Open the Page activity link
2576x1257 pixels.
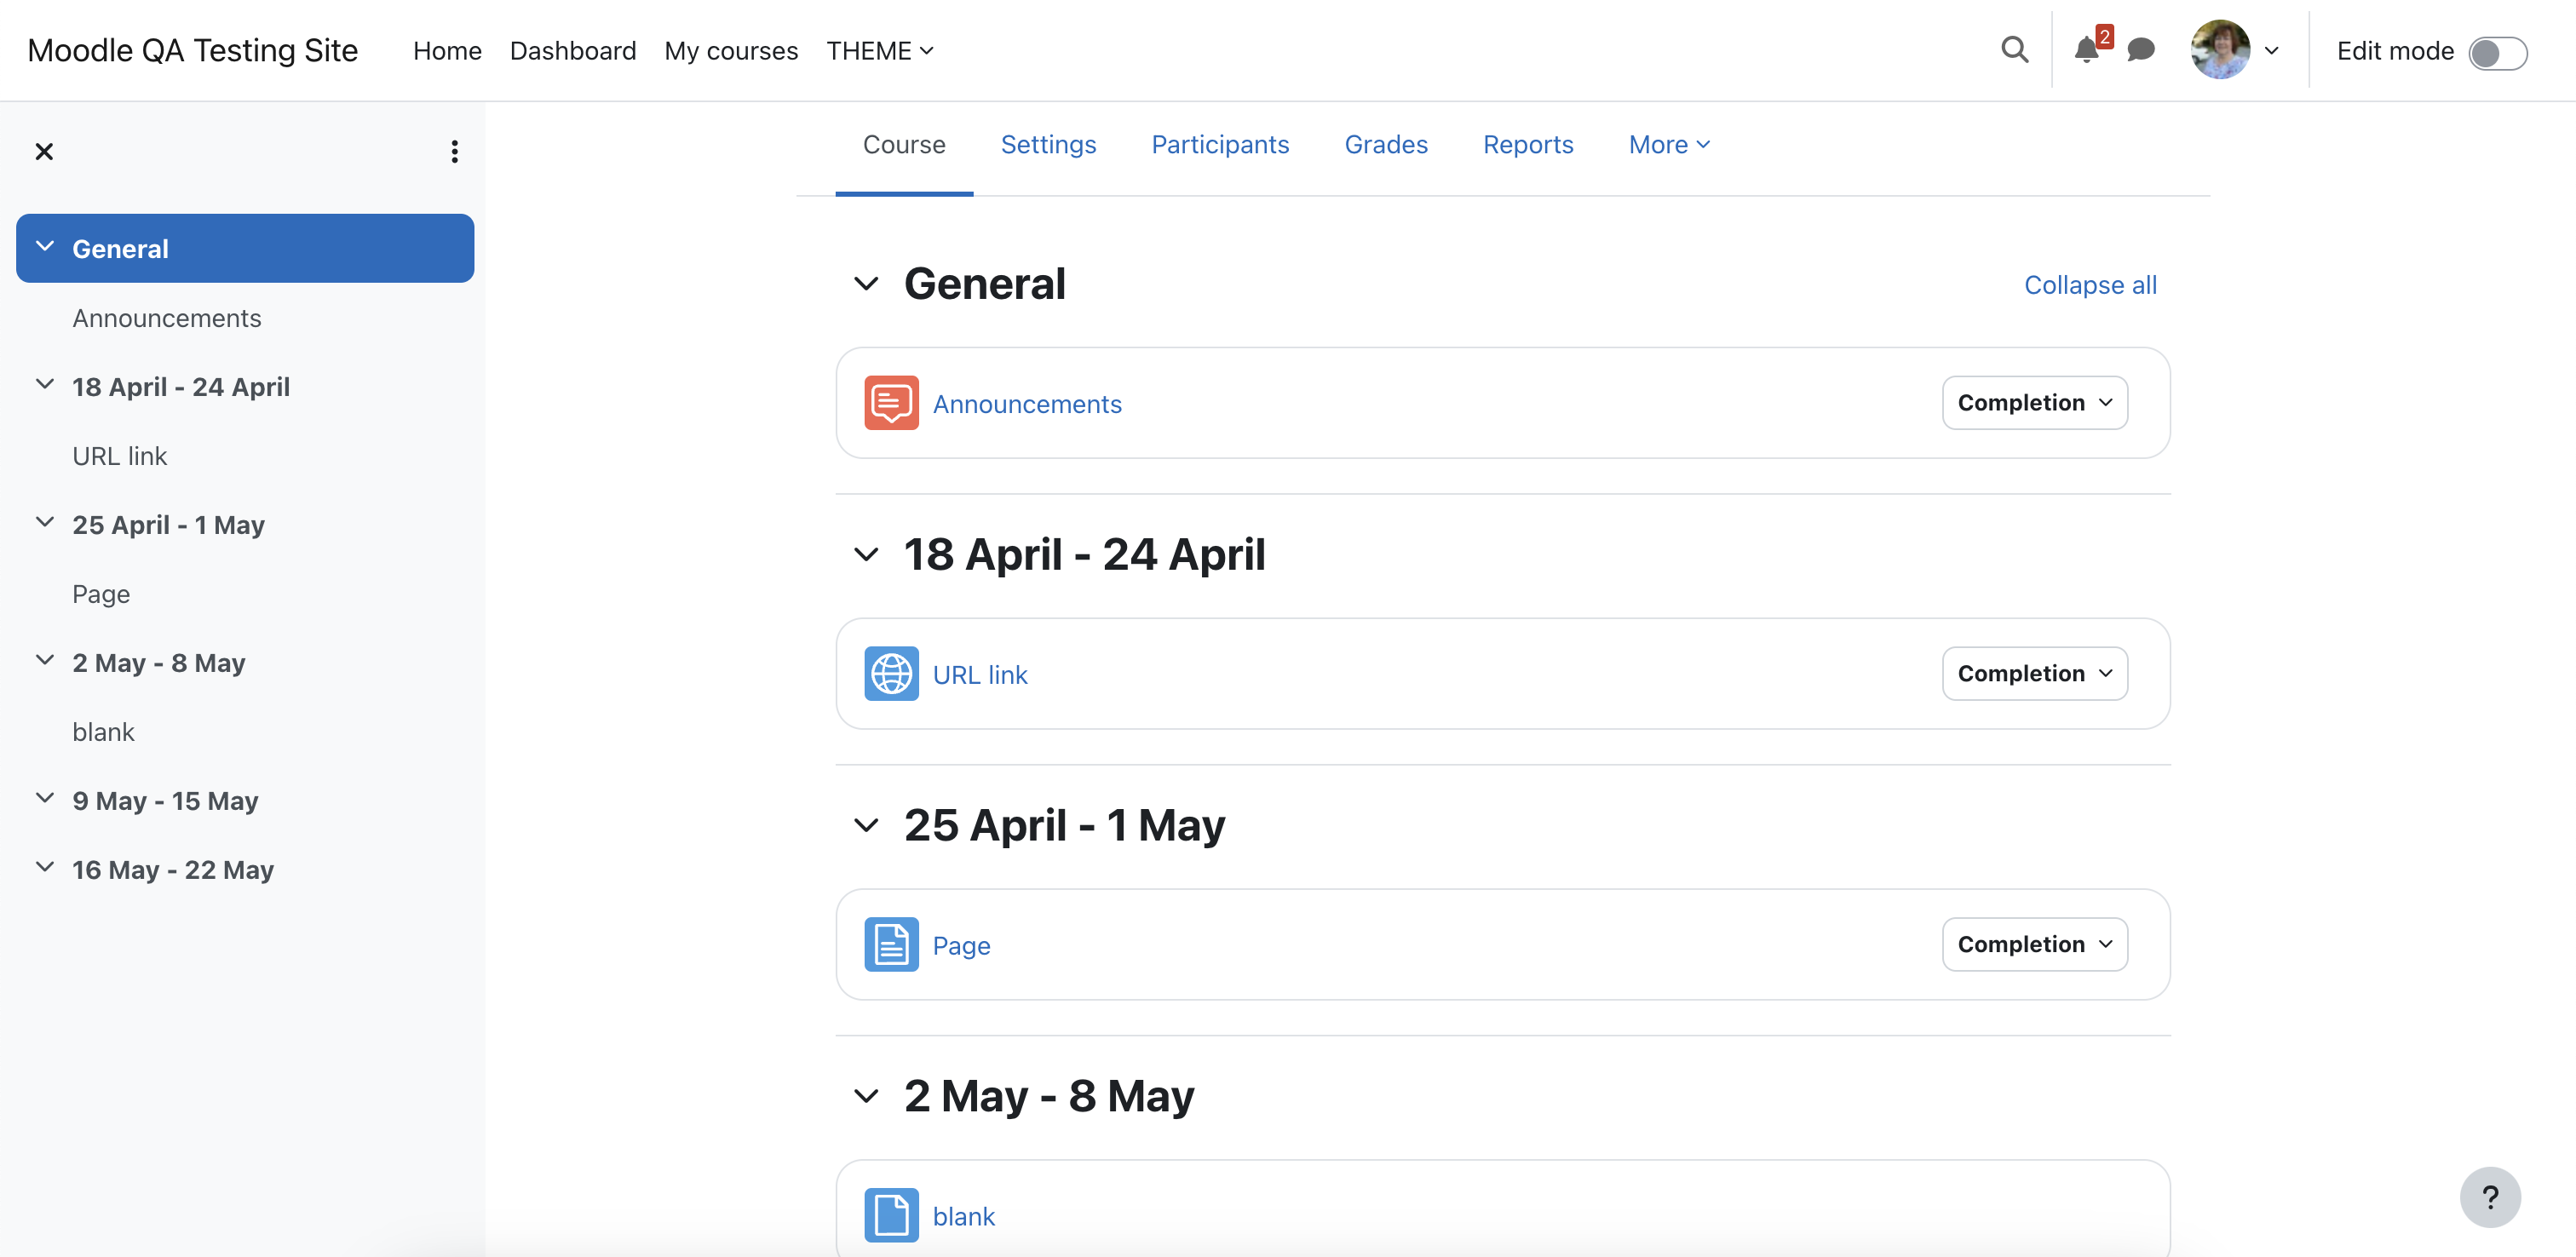[961, 946]
